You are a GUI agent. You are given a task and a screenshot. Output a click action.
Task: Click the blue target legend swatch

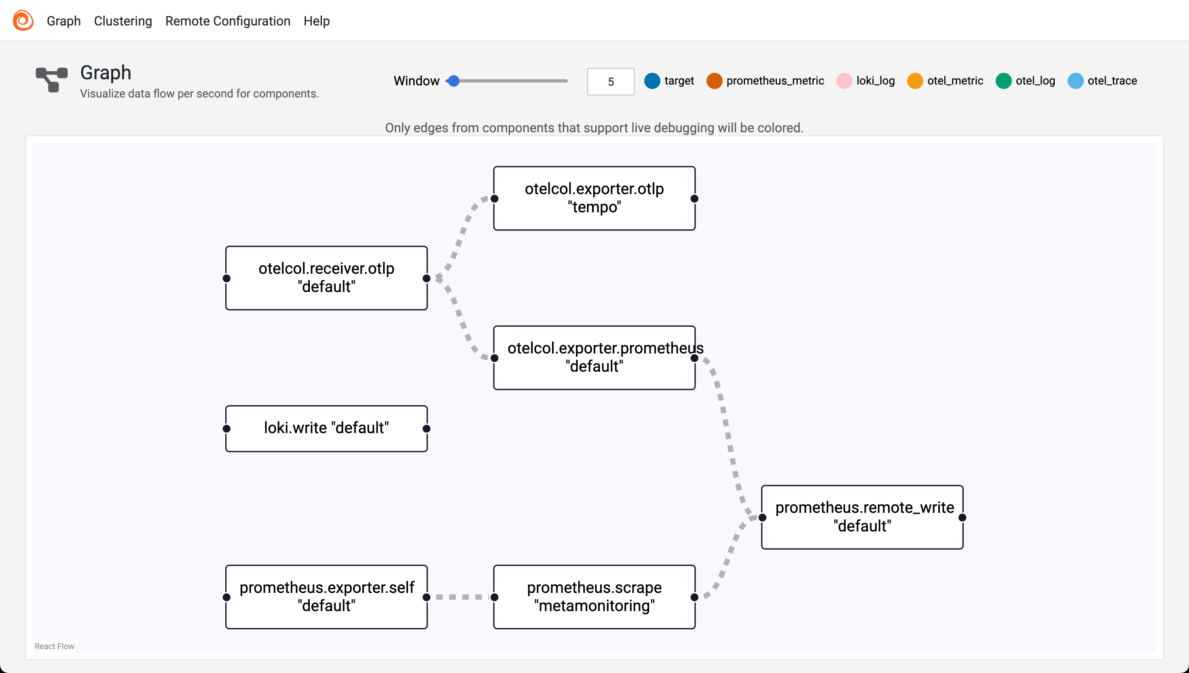point(652,81)
